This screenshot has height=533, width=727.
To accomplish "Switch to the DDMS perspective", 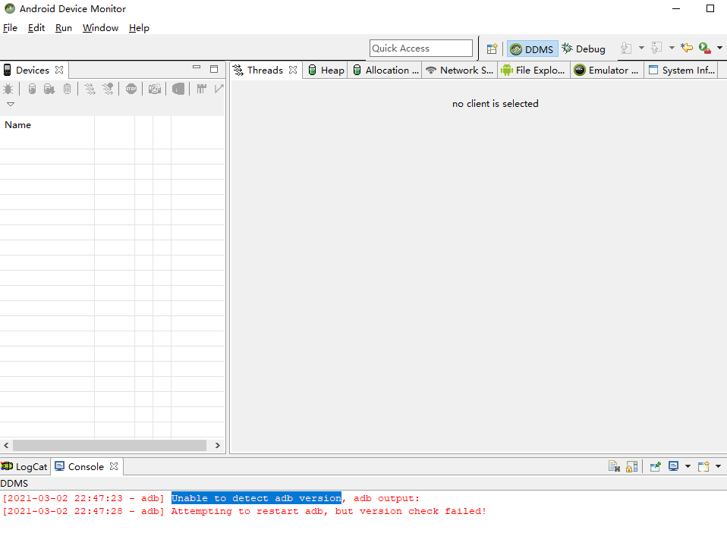I will [532, 49].
